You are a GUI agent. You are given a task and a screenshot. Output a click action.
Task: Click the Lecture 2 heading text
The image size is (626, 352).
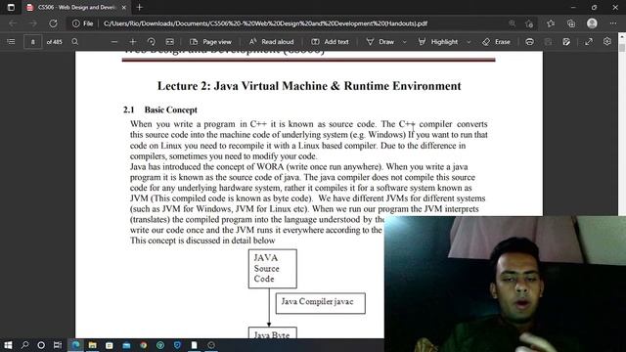pos(309,86)
